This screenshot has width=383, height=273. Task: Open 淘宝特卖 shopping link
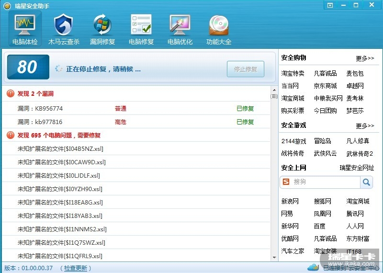(x=293, y=73)
